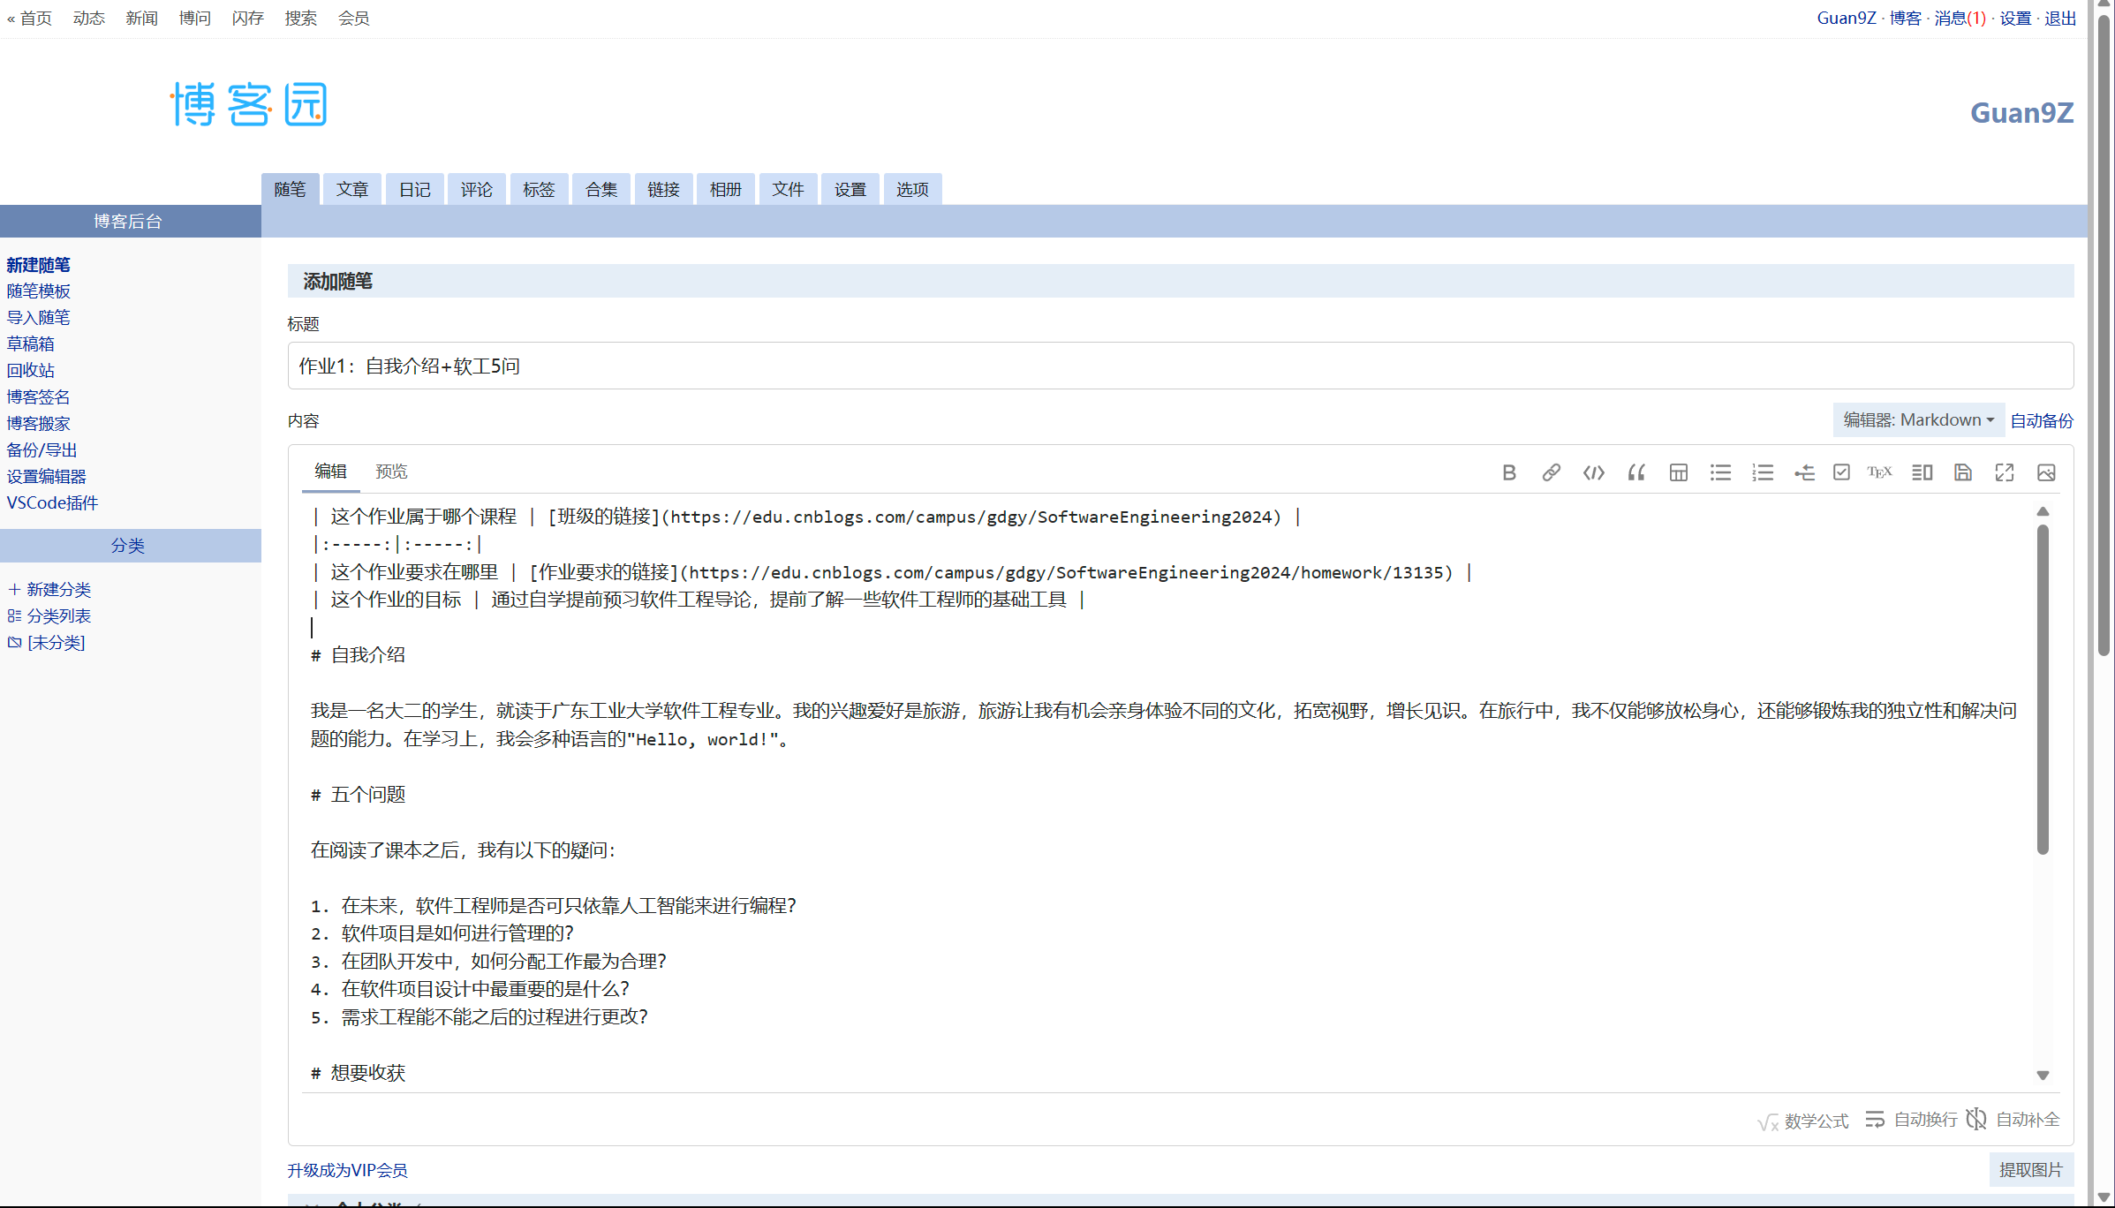Switch to the 预览 preview tab
The image size is (2115, 1208).
point(391,472)
